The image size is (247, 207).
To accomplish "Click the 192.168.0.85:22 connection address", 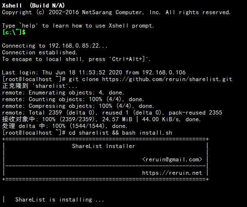I will click(x=74, y=46).
